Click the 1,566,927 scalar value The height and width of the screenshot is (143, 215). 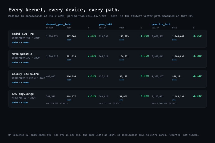tap(52, 56)
